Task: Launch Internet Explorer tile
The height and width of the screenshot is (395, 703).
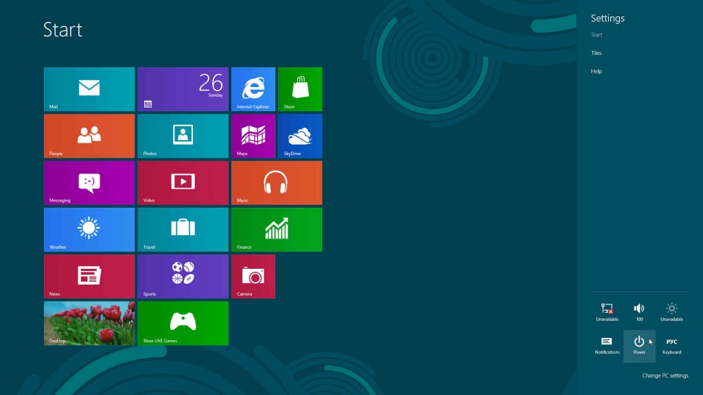Action: click(x=253, y=89)
